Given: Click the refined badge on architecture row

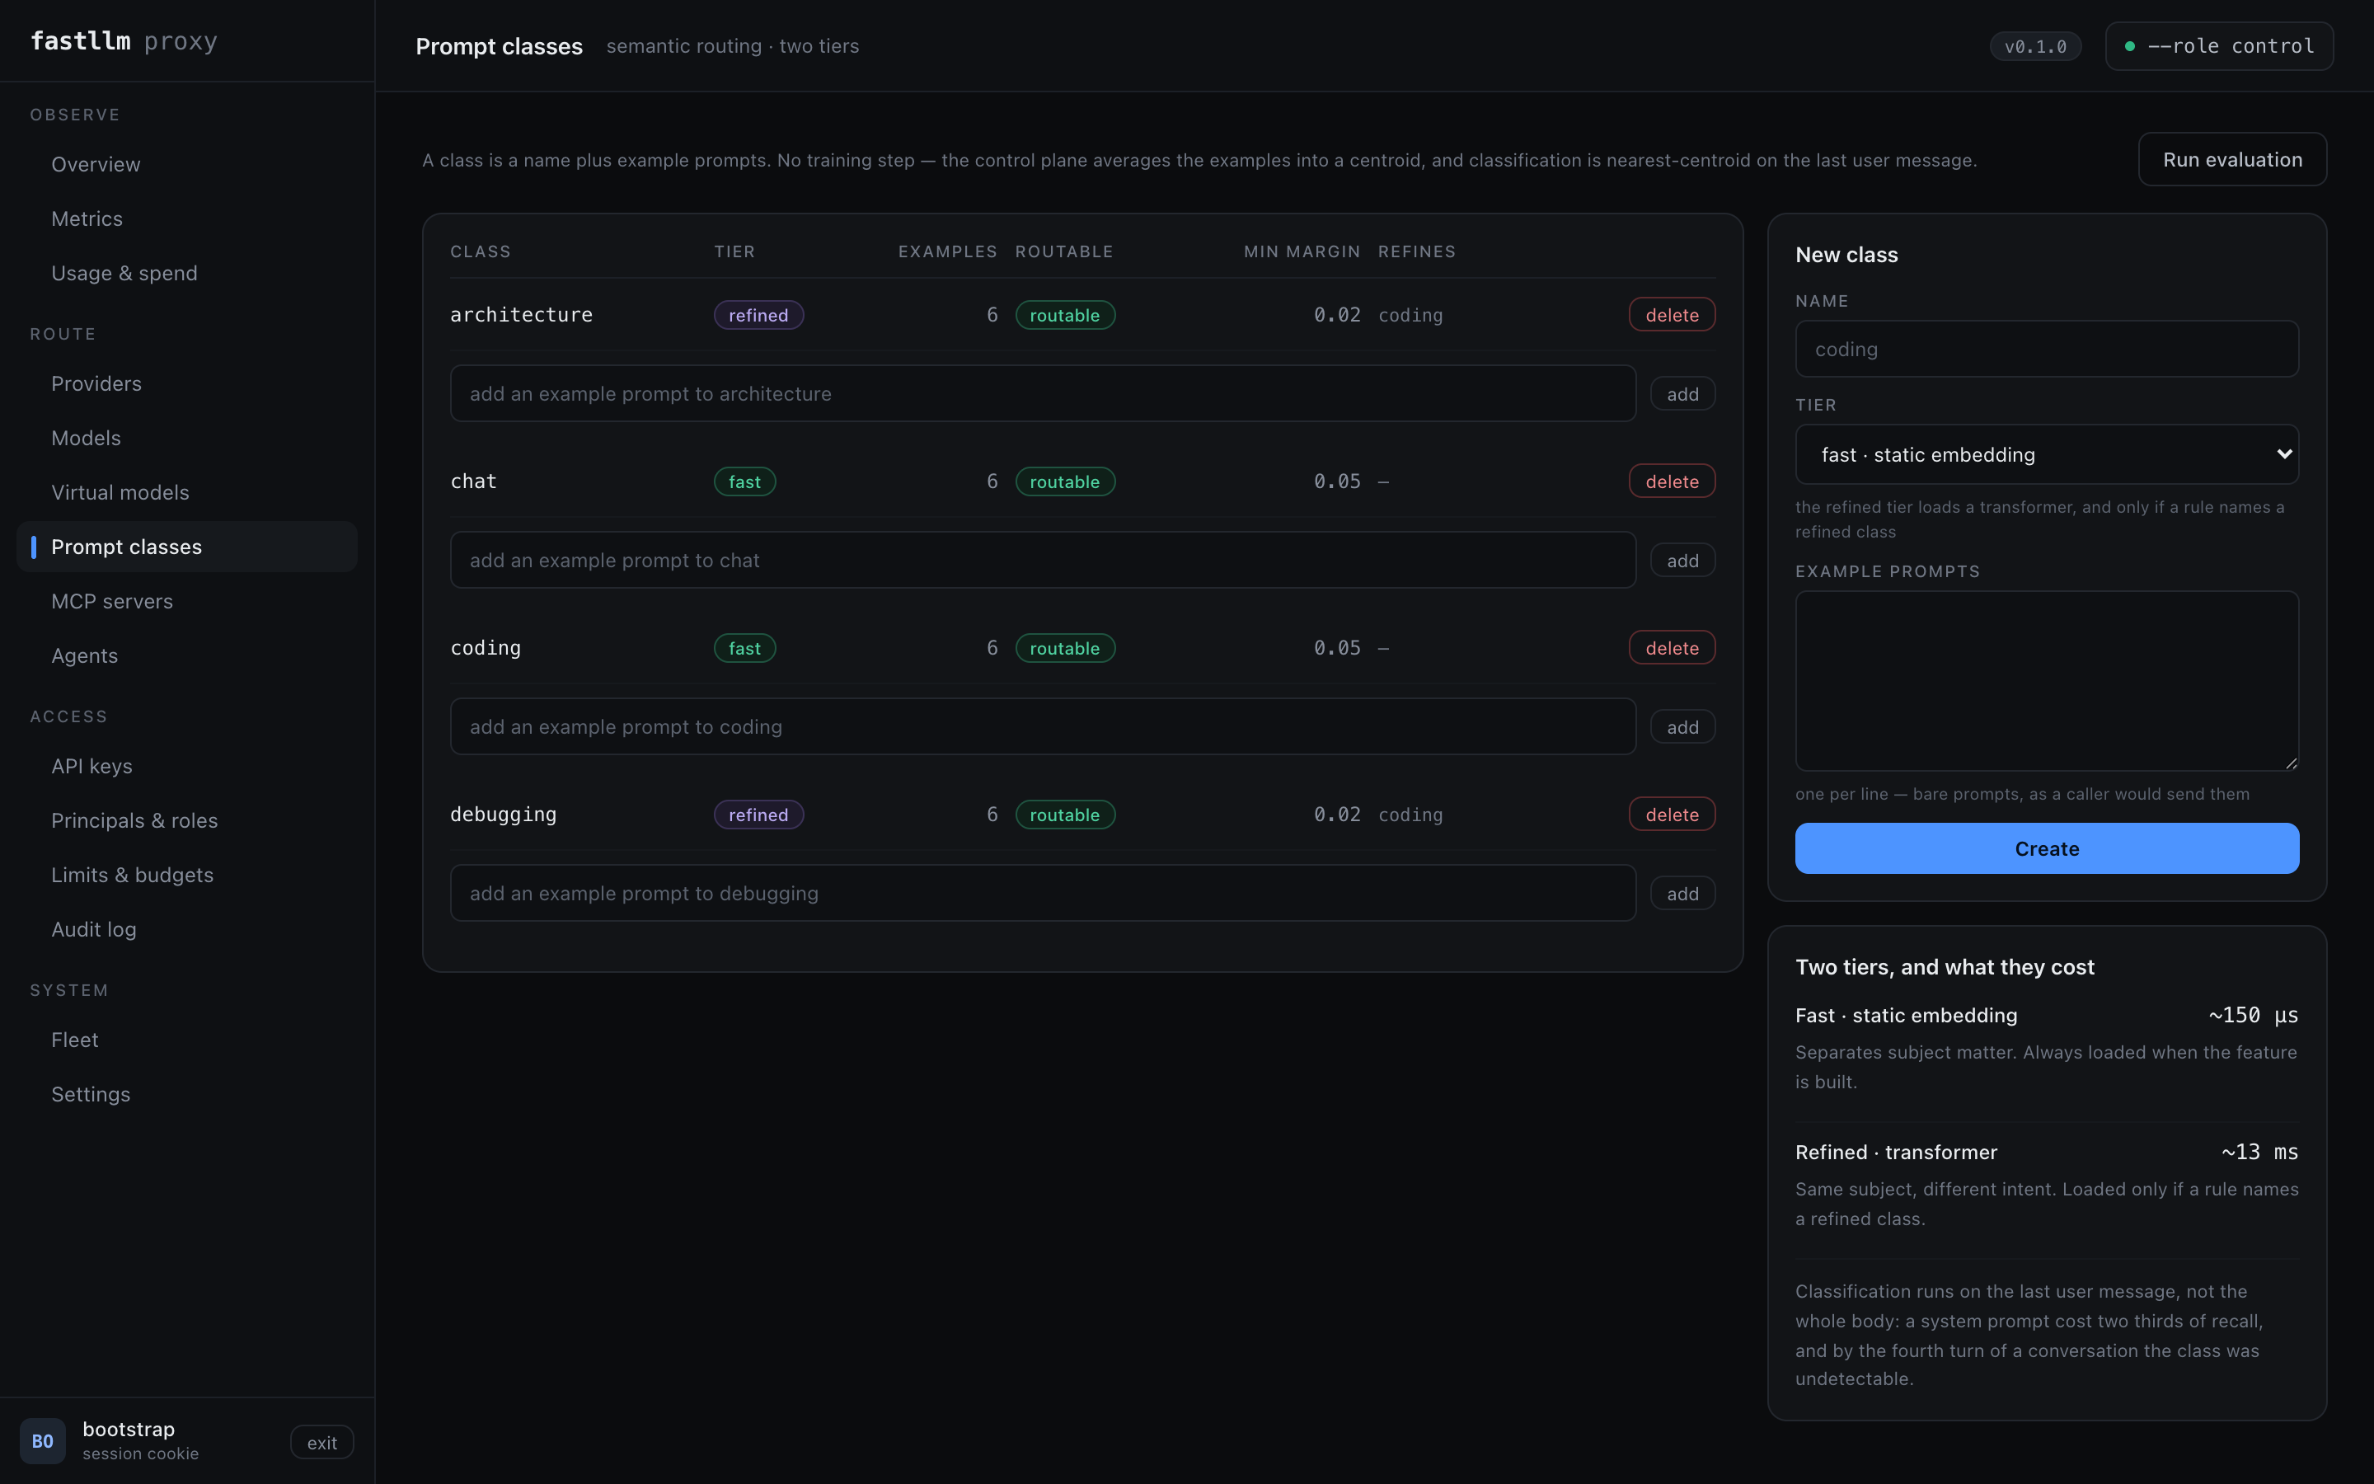Looking at the screenshot, I should [x=758, y=315].
